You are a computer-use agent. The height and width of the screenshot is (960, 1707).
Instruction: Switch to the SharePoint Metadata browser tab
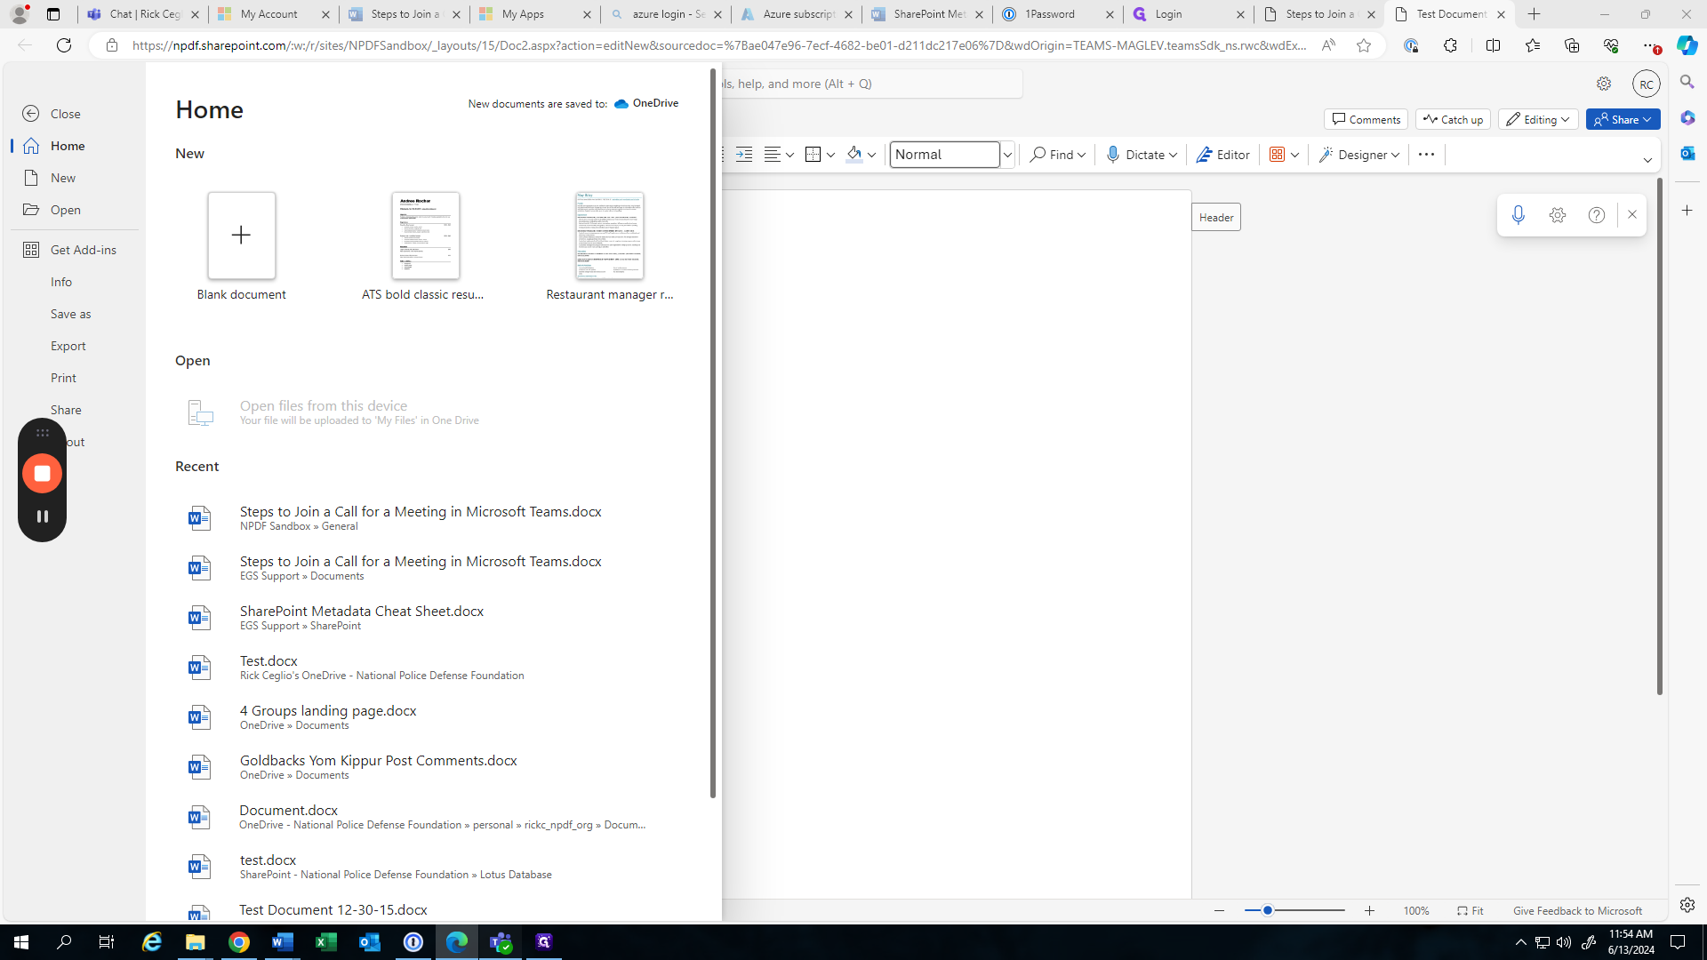(x=926, y=14)
